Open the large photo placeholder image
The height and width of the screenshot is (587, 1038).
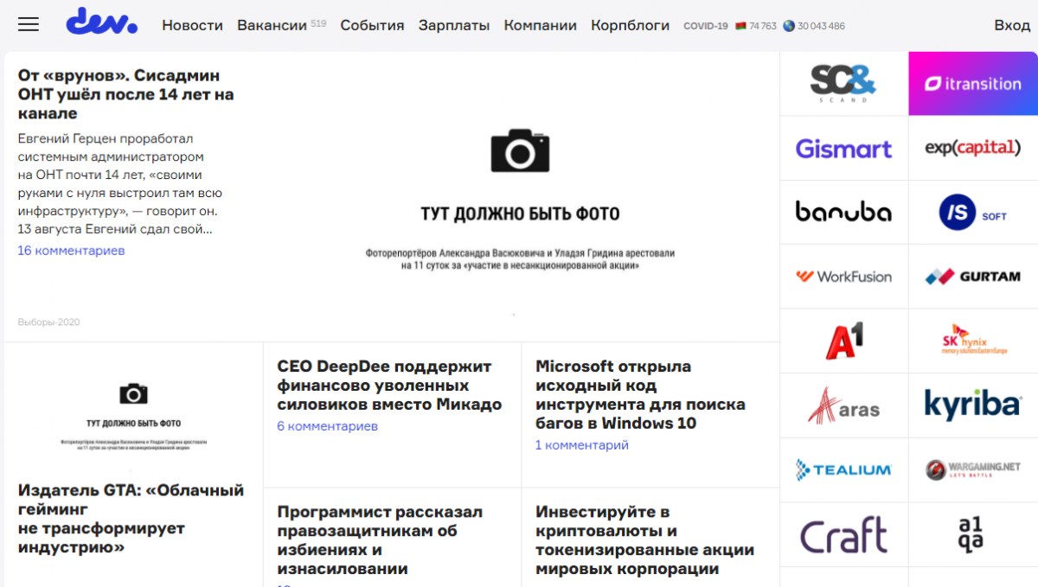(520, 197)
